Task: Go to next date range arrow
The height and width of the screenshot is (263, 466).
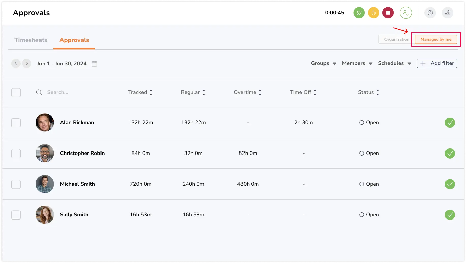Action: (27, 63)
